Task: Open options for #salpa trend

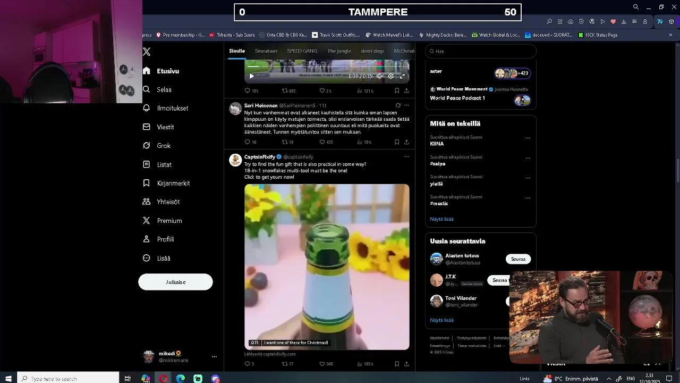Action: click(528, 158)
